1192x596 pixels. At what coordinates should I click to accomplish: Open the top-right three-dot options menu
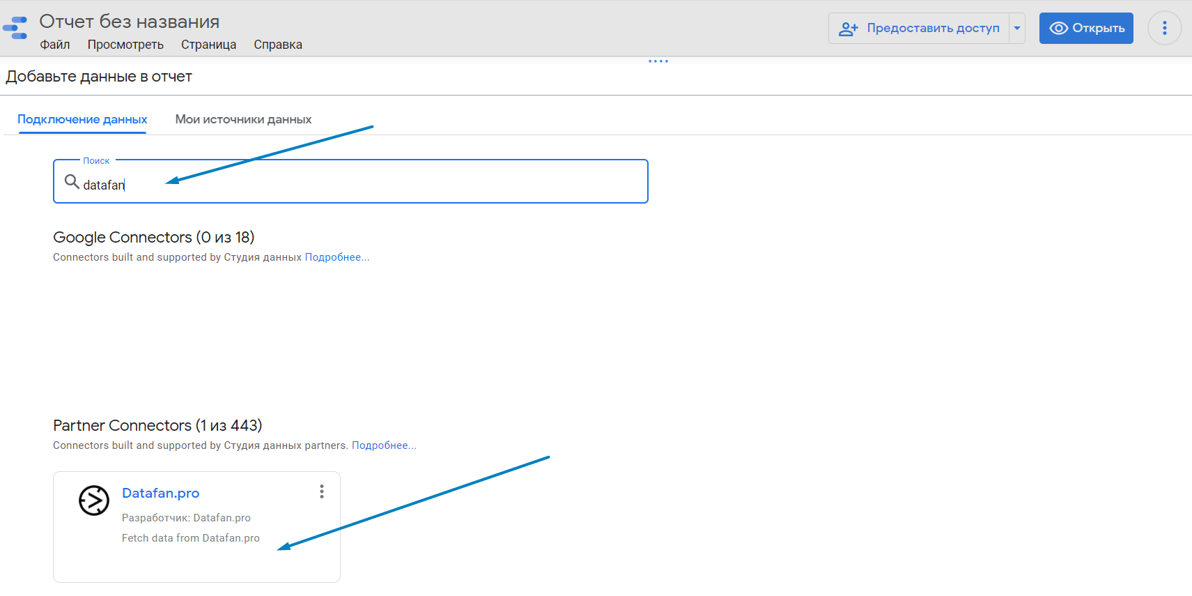(1164, 29)
